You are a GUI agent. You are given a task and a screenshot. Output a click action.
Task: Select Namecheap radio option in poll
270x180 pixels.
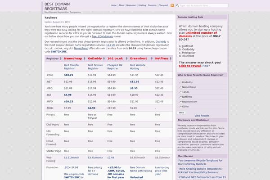click(180, 87)
